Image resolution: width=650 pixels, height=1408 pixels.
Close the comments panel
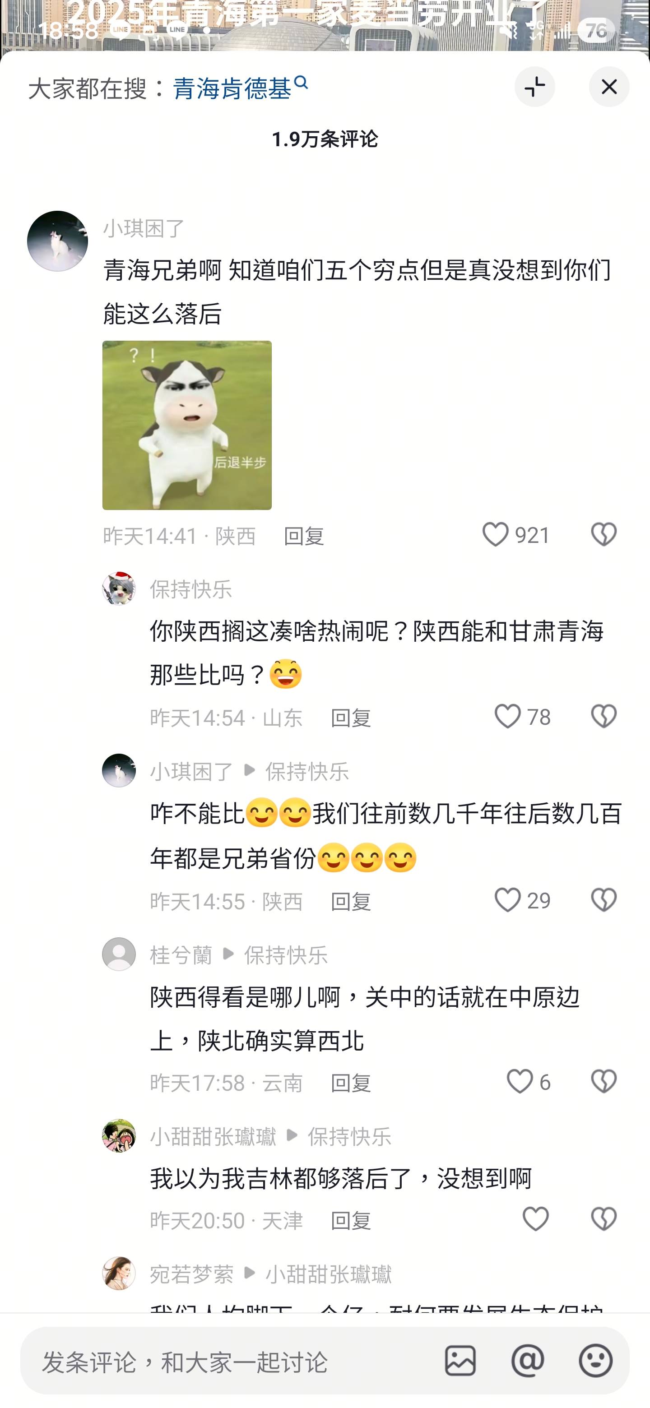tap(608, 87)
